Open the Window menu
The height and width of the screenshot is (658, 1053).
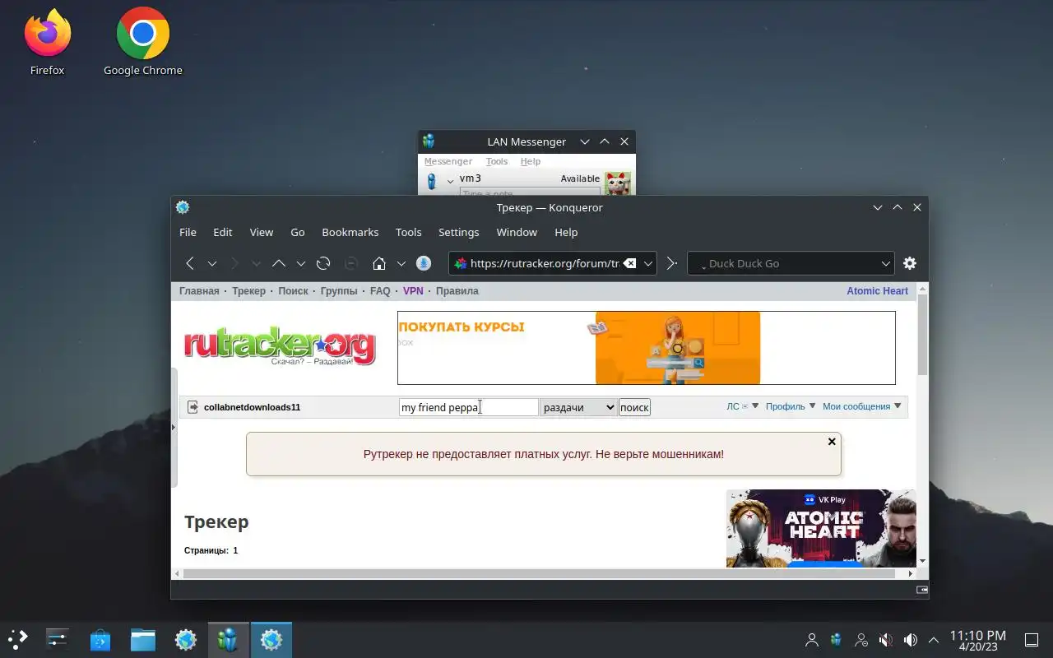click(x=517, y=232)
